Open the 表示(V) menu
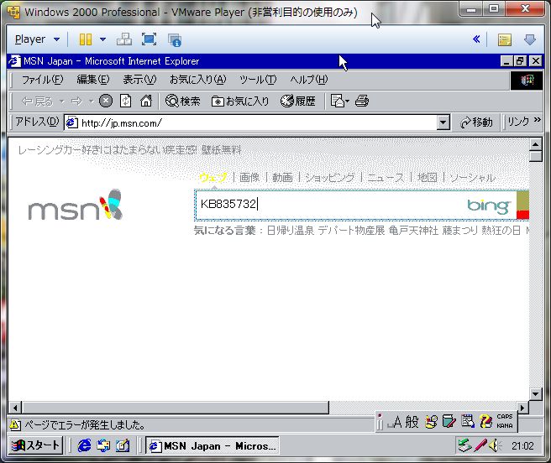 point(139,80)
